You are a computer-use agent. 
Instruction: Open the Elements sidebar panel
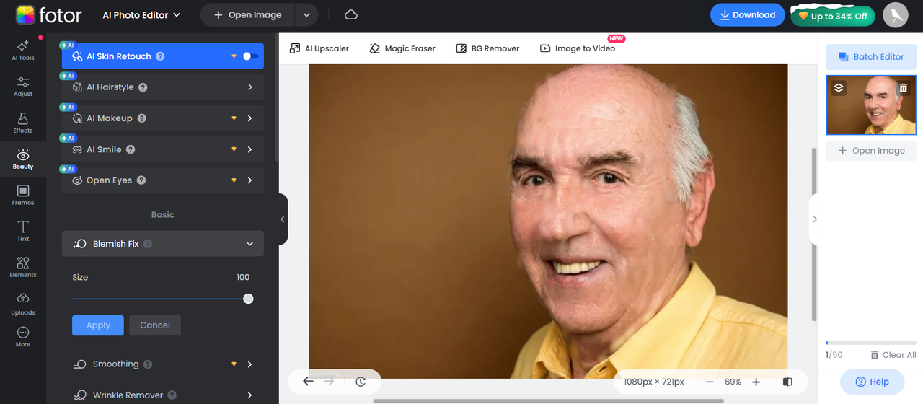pyautogui.click(x=22, y=268)
